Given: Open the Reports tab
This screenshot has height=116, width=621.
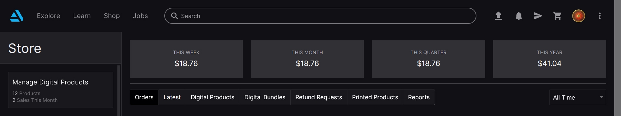Looking at the screenshot, I should tap(419, 97).
